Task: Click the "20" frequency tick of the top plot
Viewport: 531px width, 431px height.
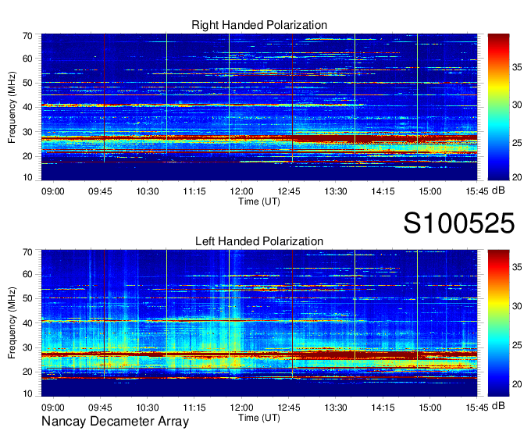Action: 27,156
